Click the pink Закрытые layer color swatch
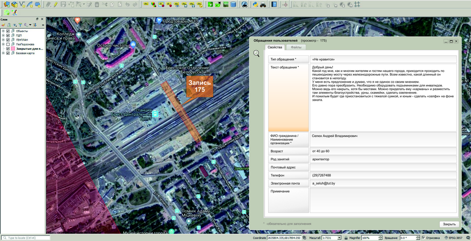 [13, 49]
